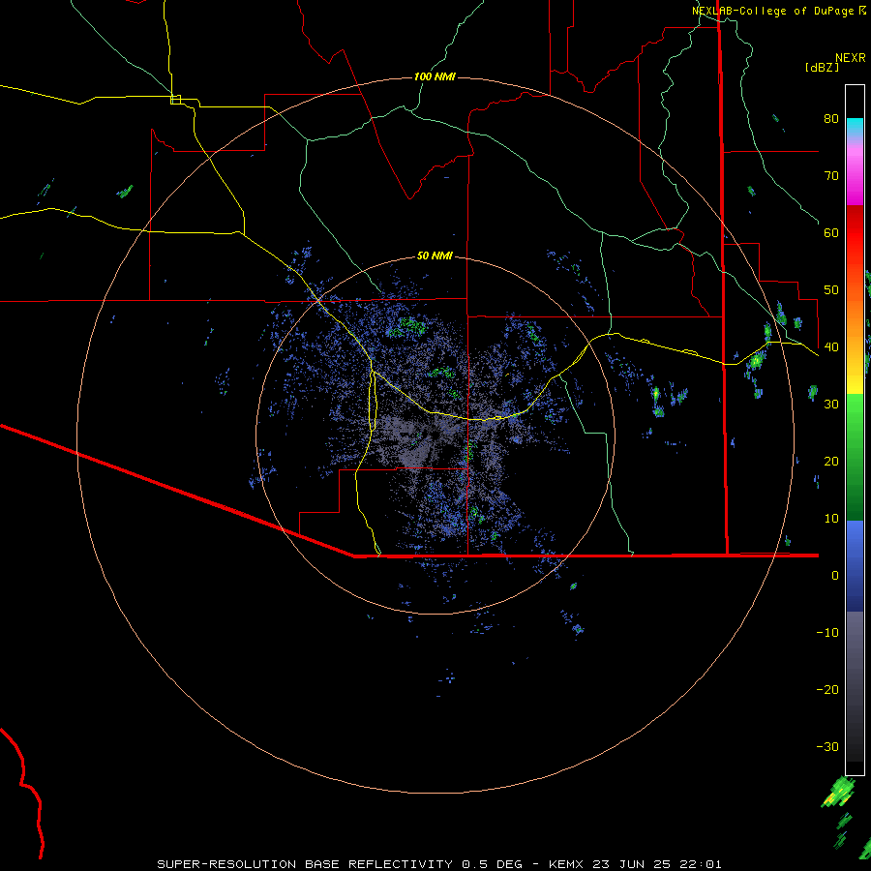
Task: Click the 50 value on dBZ scale
Action: [x=831, y=290]
